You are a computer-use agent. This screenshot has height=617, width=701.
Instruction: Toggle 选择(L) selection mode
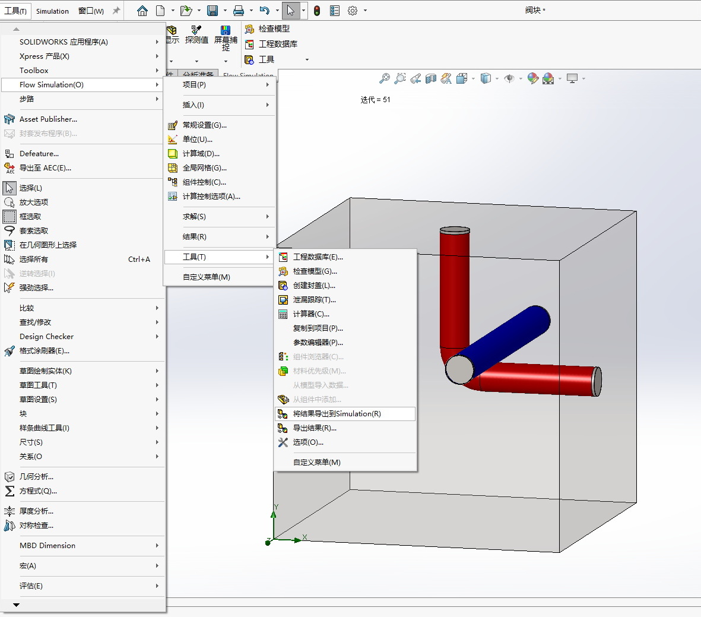83,188
